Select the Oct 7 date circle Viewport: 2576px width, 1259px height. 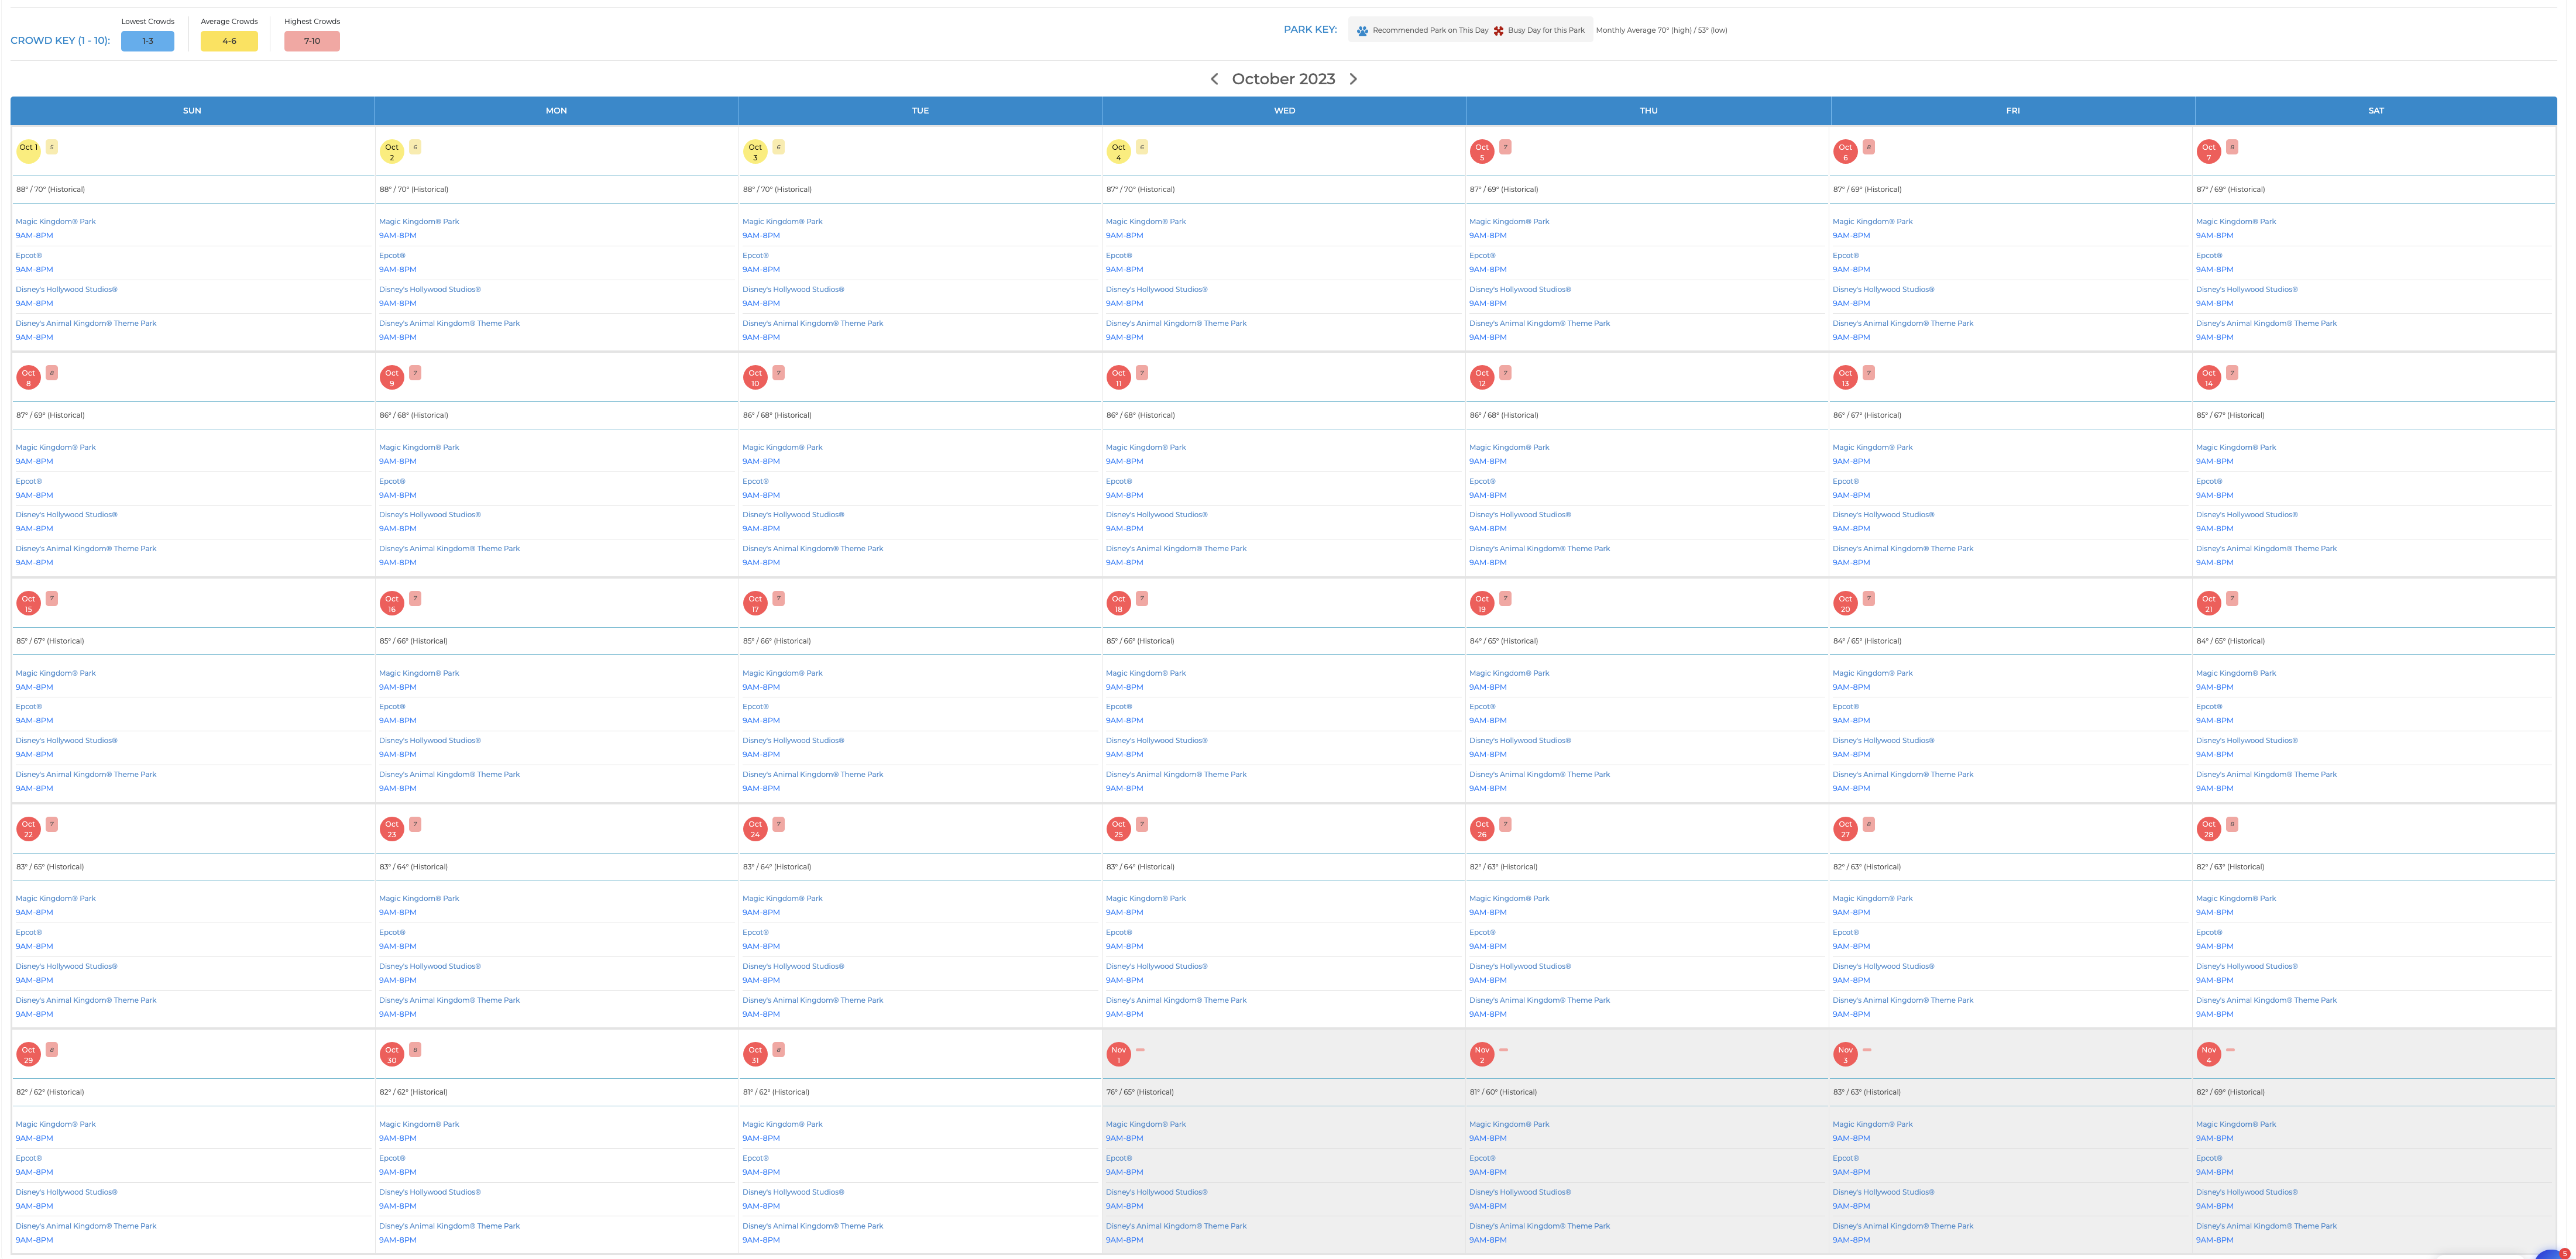pos(2209,151)
